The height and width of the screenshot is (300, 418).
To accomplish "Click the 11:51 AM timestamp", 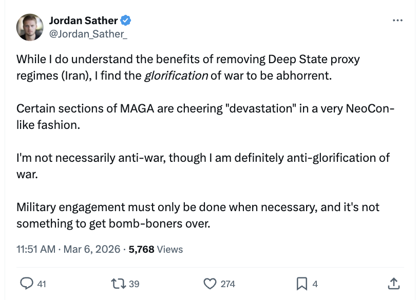I will (x=35, y=249).
